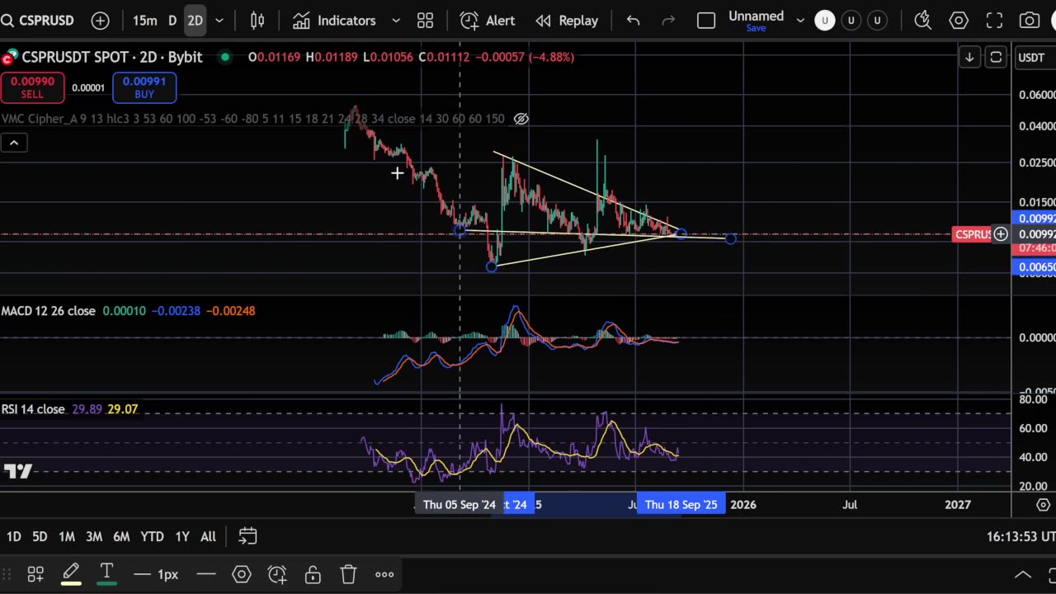Click the BUY 0.00991 button
The image size is (1056, 594).
pos(144,87)
